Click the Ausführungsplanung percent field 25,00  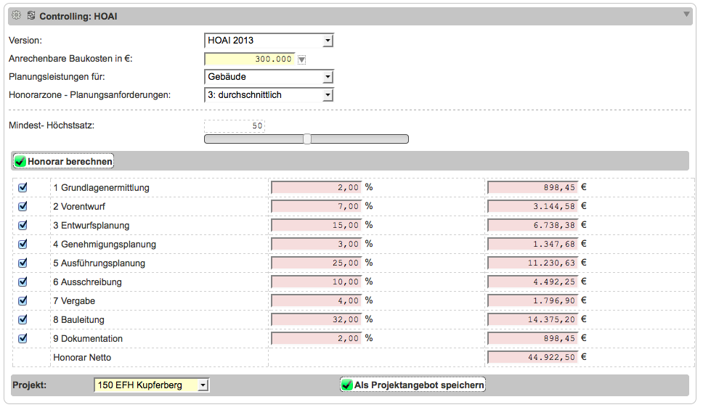coord(316,263)
